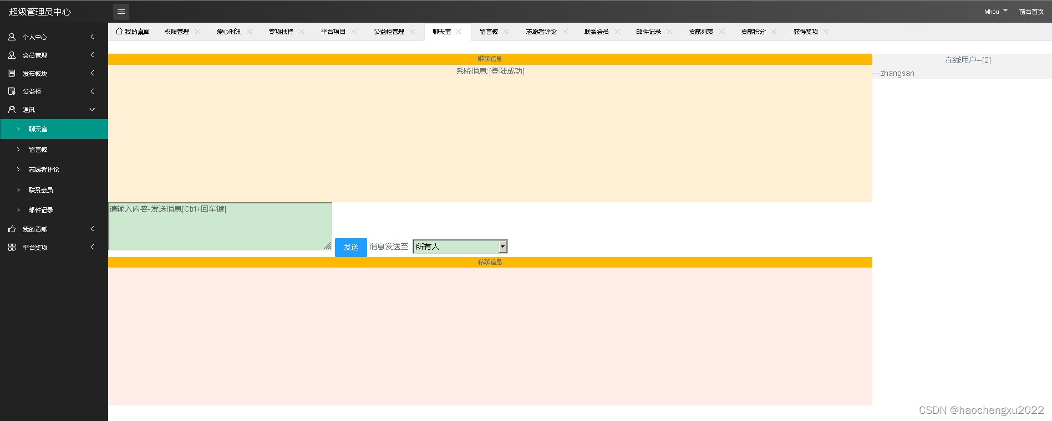This screenshot has height=421, width=1052.
Task: Close the 联系会员 tab
Action: [617, 32]
